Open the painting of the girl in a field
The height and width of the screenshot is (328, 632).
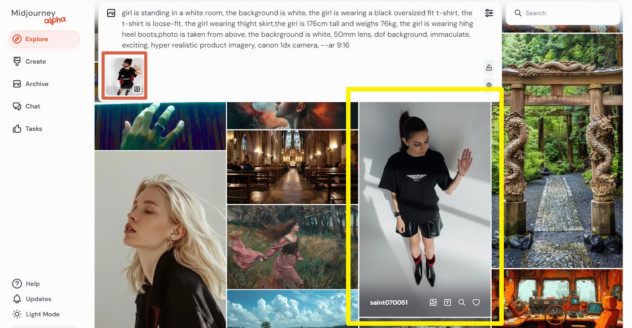pos(292,247)
